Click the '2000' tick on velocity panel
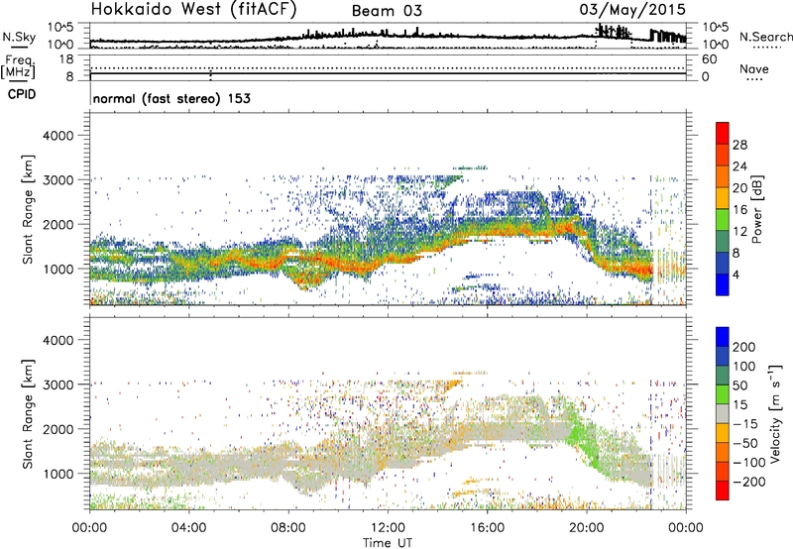Screen dimensions: 793x549 click(58, 429)
